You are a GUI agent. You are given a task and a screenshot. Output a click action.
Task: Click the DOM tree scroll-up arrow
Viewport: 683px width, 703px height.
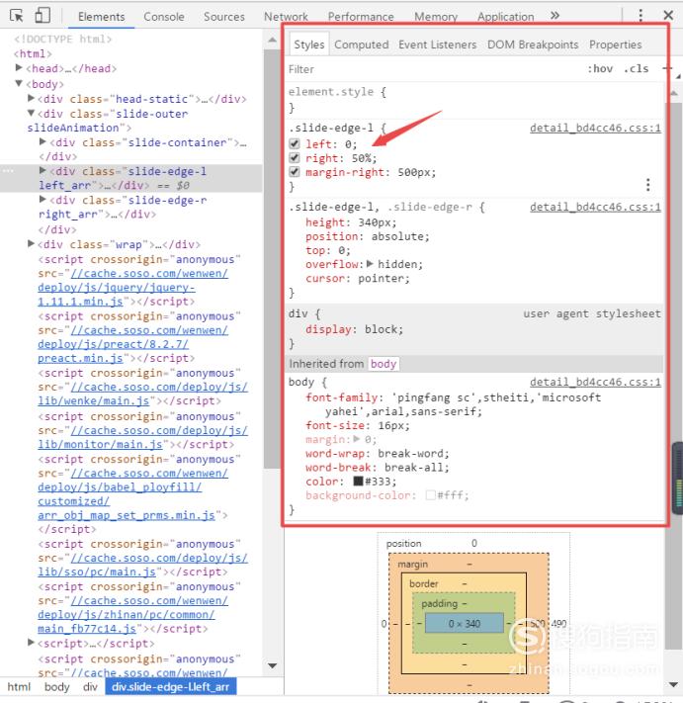(272, 40)
